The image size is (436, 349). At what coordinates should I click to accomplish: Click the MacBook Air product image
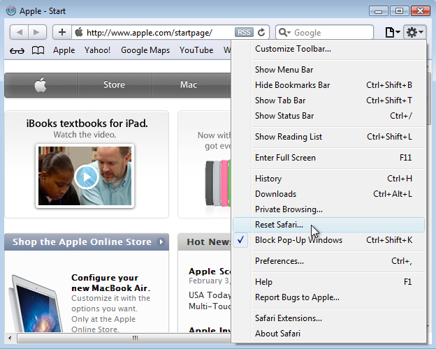point(36,304)
